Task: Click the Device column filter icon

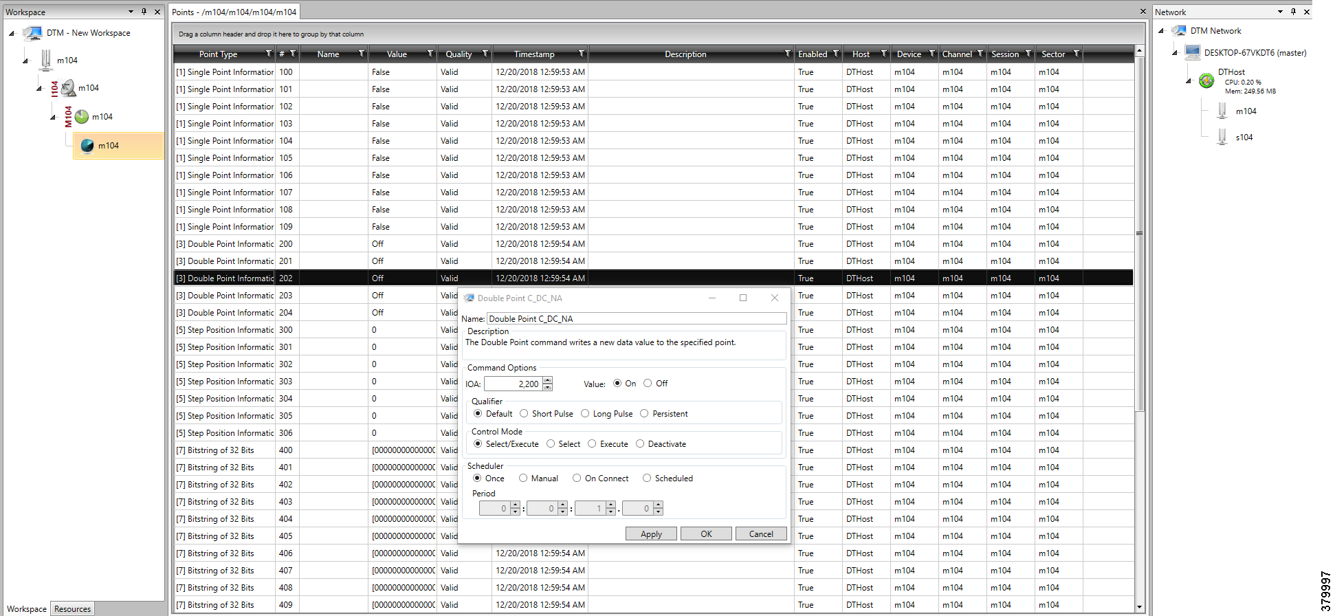Action: pyautogui.click(x=932, y=54)
